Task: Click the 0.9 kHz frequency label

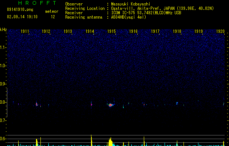Action: [3, 84]
